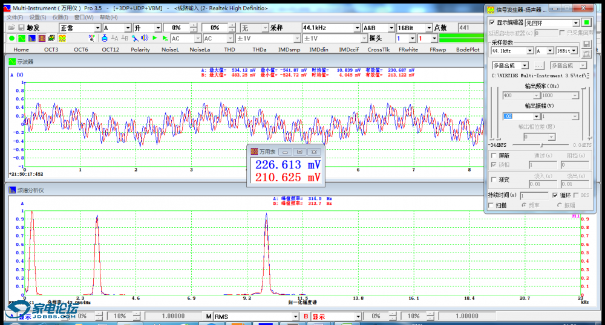The image size is (605, 325).
Task: Click the save disk icon in main toolbar
Action: [x=22, y=28]
